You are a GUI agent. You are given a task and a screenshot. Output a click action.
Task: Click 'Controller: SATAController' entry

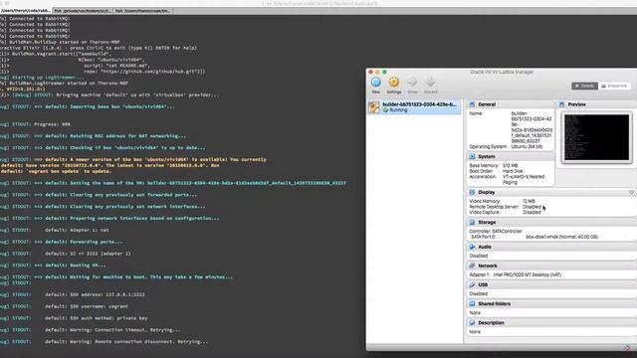[496, 231]
